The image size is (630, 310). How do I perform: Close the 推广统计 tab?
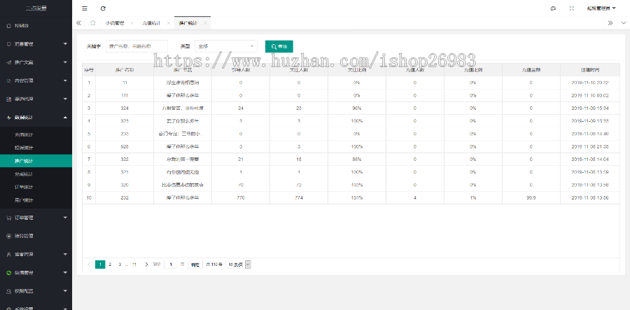(205, 23)
